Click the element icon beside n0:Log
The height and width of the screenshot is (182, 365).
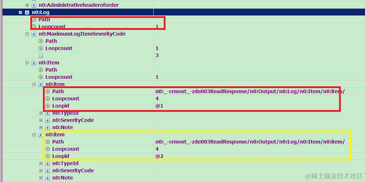(27, 12)
